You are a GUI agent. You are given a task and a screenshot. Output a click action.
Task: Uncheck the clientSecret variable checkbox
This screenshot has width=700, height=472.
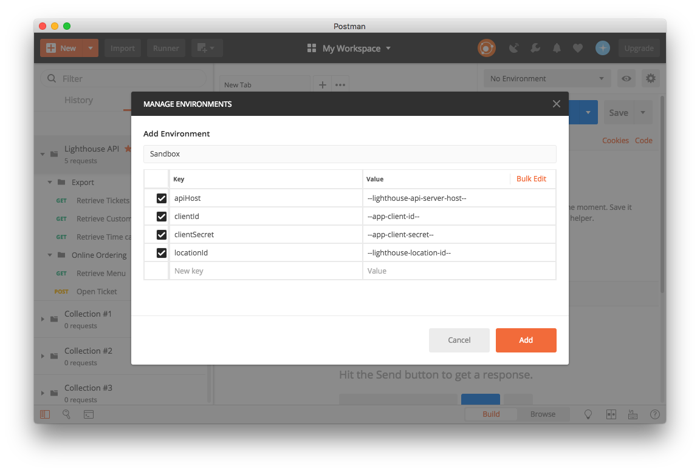pos(162,235)
